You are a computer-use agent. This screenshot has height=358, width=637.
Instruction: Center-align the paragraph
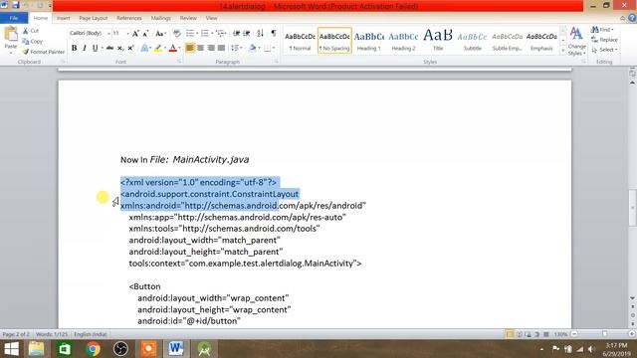[200, 48]
